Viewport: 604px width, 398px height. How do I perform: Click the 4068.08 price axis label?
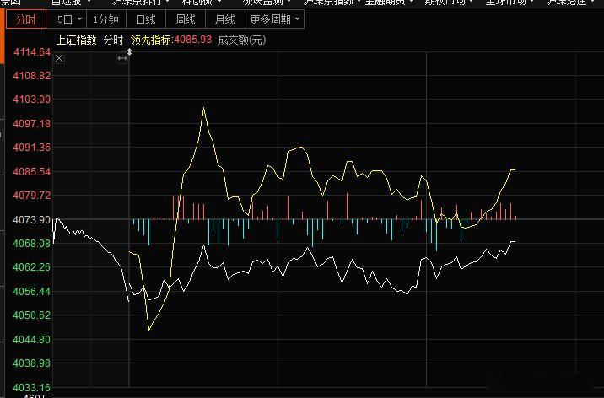[32, 243]
